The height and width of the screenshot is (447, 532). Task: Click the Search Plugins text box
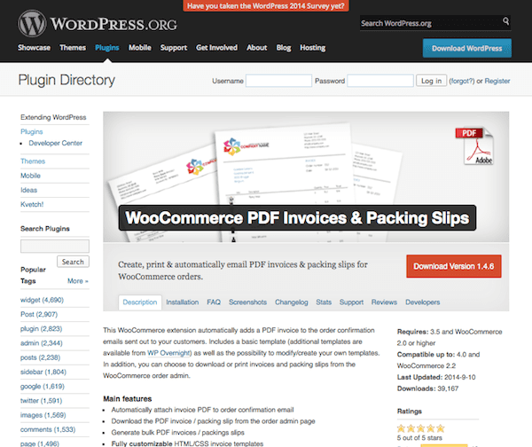(x=55, y=246)
